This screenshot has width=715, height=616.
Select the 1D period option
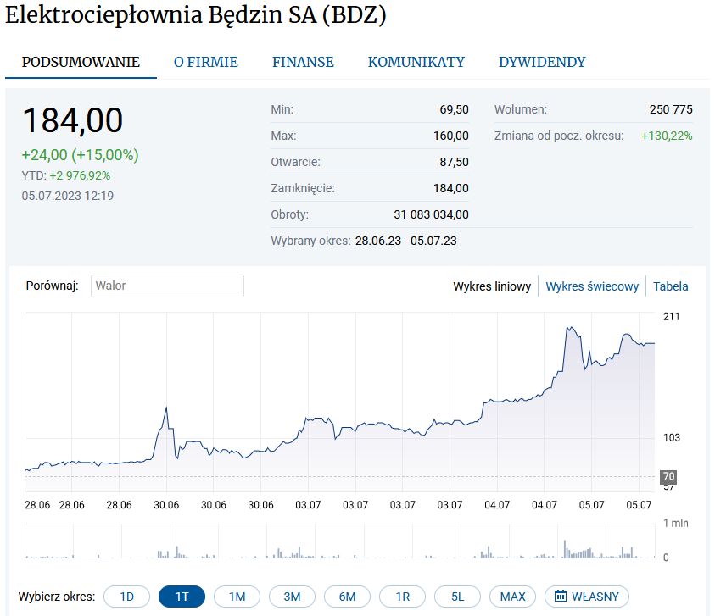126,597
